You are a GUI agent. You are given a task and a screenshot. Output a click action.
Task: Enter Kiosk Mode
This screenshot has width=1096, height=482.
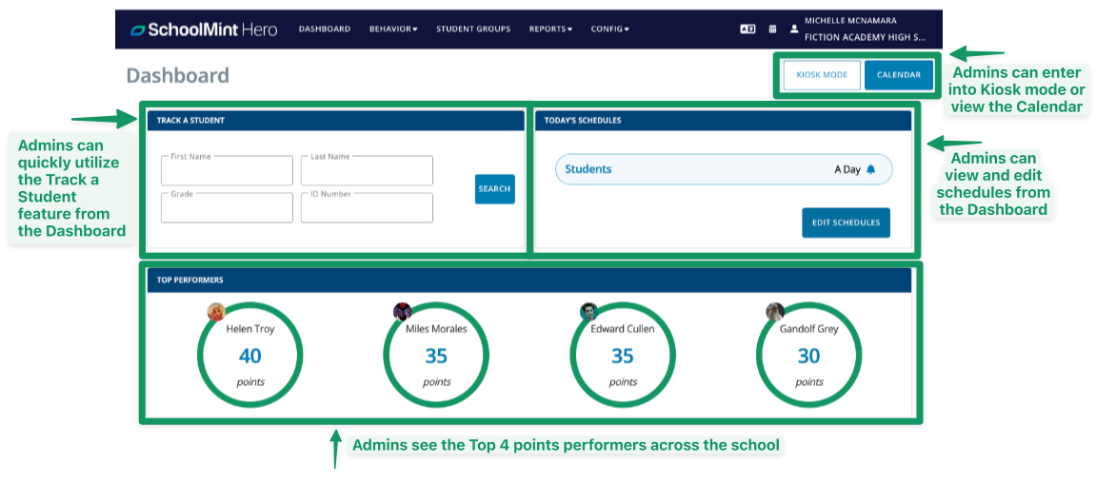coord(821,75)
